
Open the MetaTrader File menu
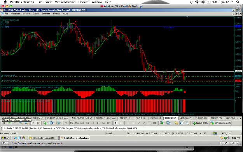click(x=7, y=14)
